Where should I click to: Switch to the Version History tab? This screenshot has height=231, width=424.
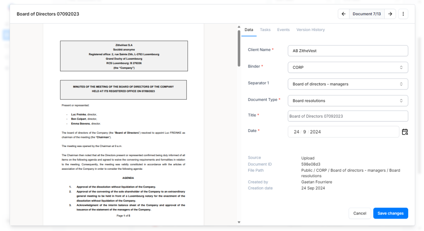pos(311,30)
